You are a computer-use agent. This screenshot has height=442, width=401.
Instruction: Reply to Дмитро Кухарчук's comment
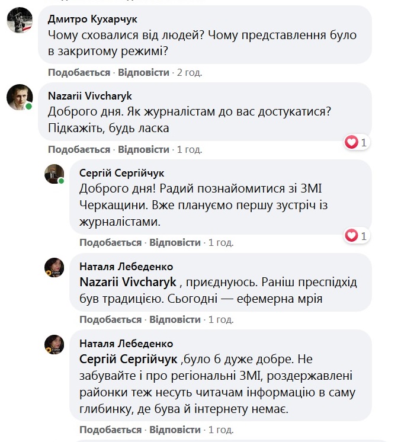click(x=143, y=72)
